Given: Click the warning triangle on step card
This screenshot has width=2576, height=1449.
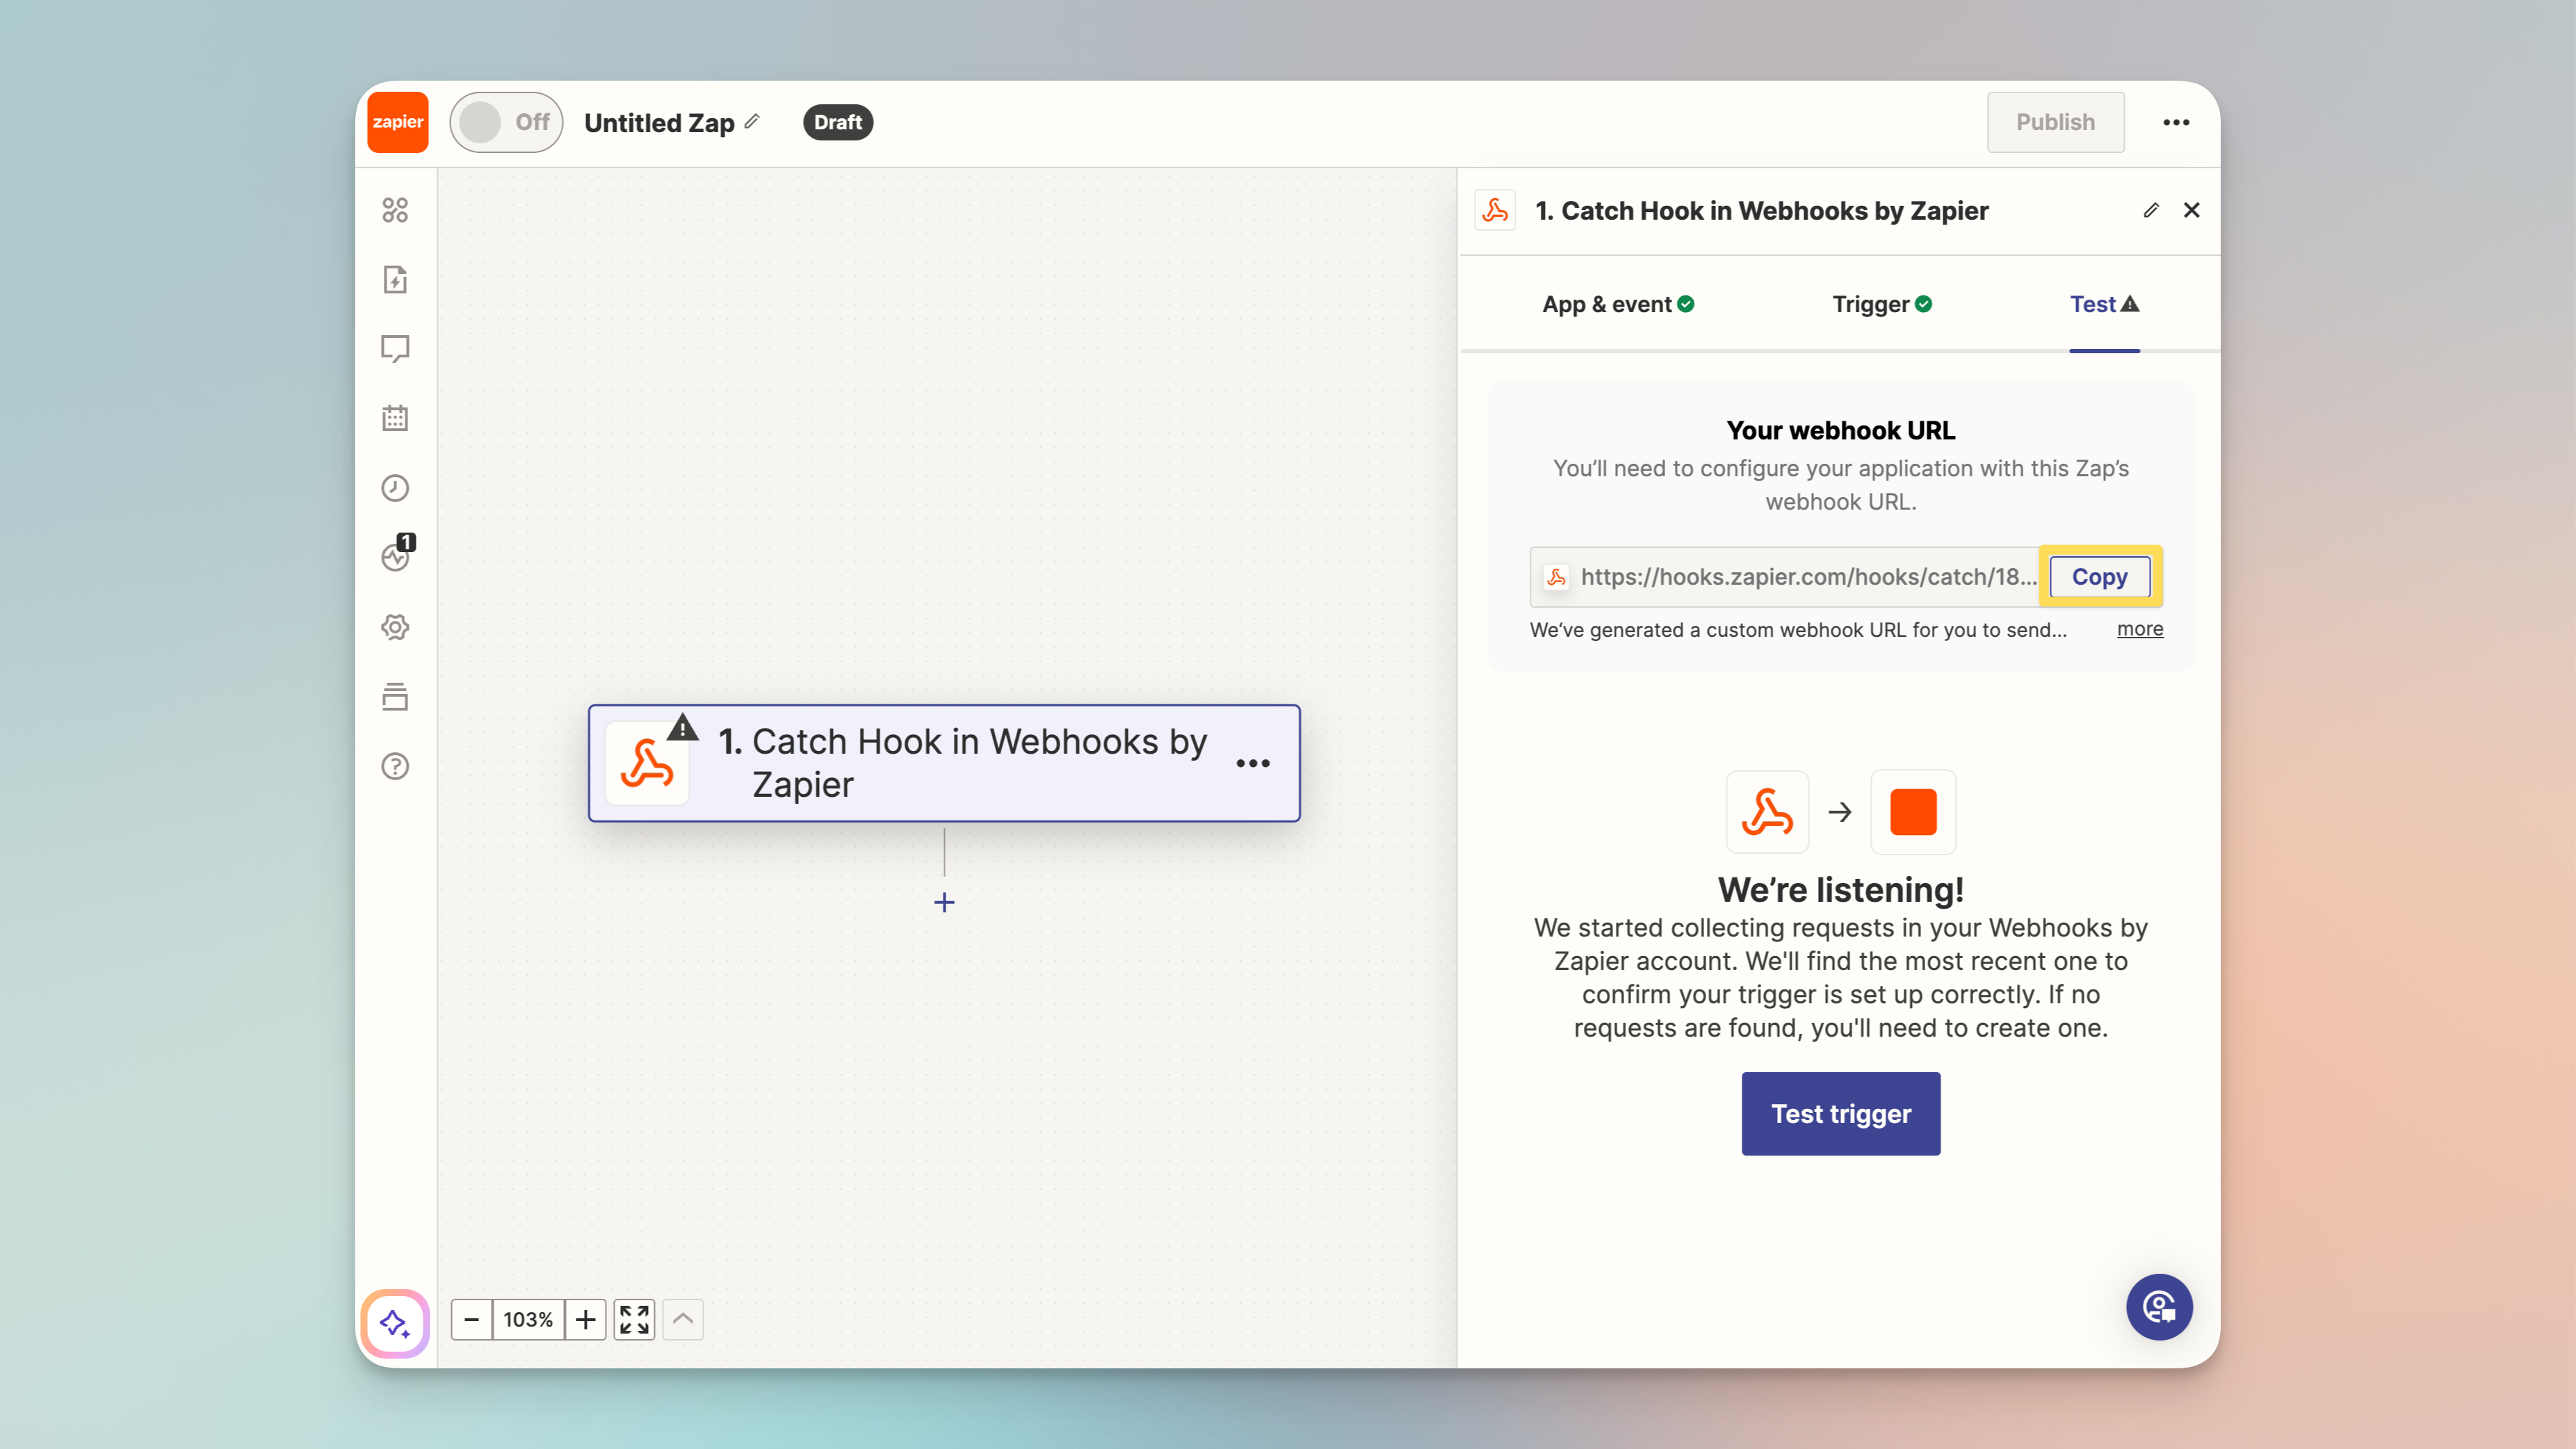Looking at the screenshot, I should point(683,727).
